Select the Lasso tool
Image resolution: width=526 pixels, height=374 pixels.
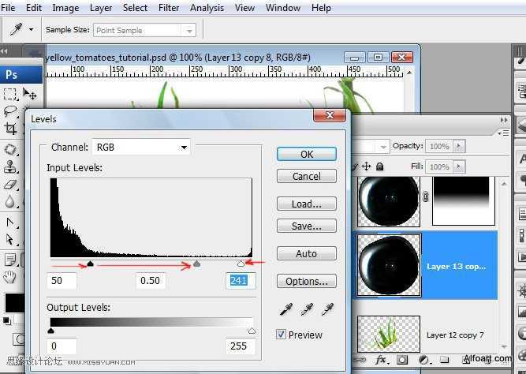coord(9,110)
